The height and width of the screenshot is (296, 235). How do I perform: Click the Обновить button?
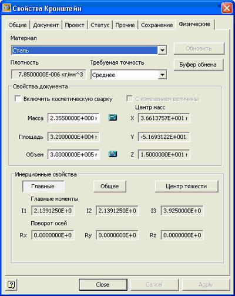click(199, 48)
